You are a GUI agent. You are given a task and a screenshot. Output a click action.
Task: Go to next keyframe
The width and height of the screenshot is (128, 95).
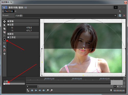[x=40, y=90]
